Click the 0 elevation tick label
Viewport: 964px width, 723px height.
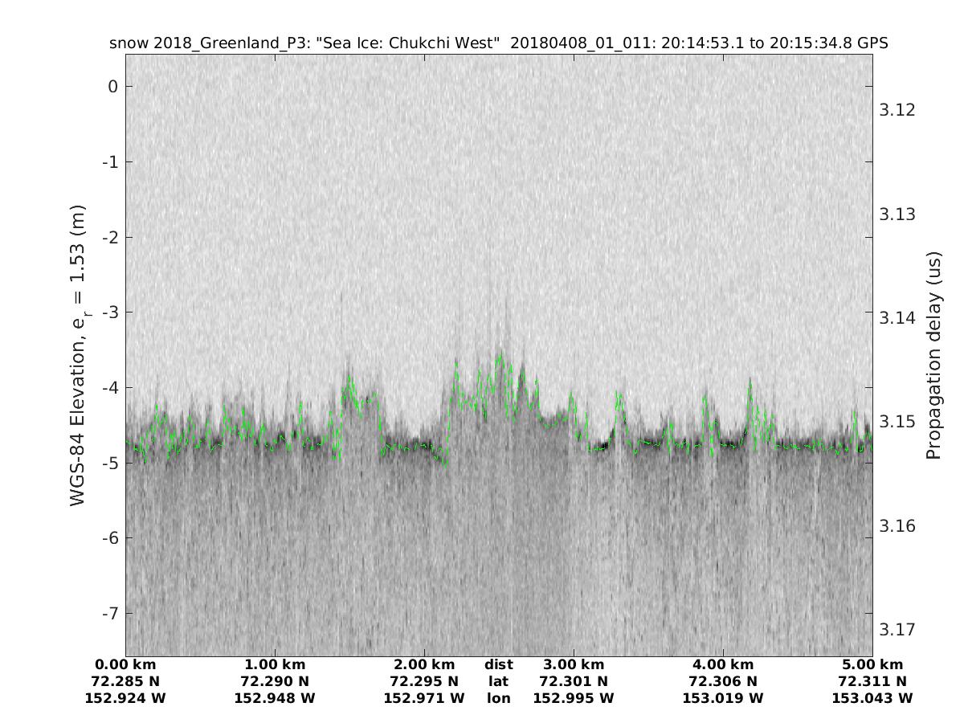pyautogui.click(x=113, y=87)
